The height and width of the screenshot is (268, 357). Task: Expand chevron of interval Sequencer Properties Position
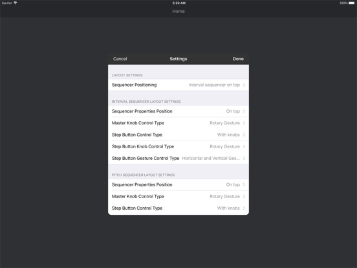[x=244, y=111]
